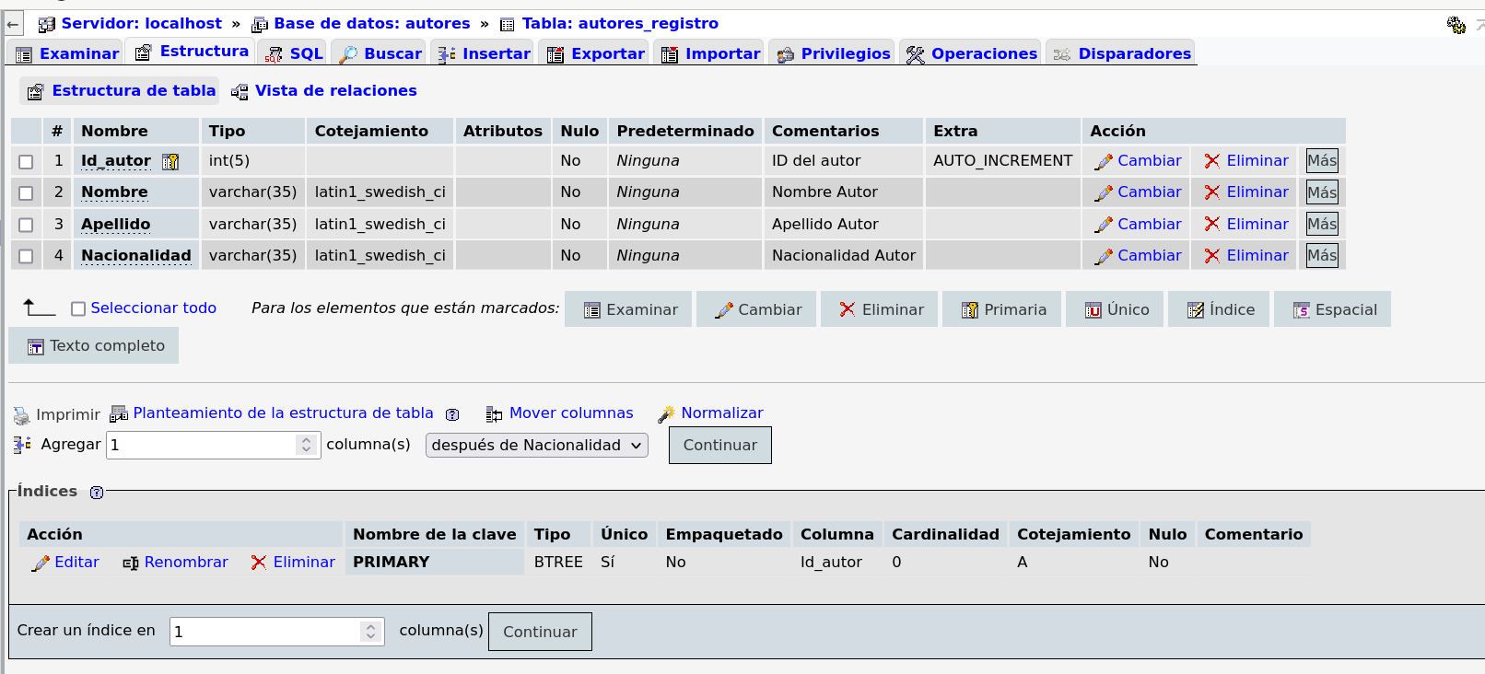
Task: Open the 'después de Nacionalidad' position dropdown
Action: point(536,446)
